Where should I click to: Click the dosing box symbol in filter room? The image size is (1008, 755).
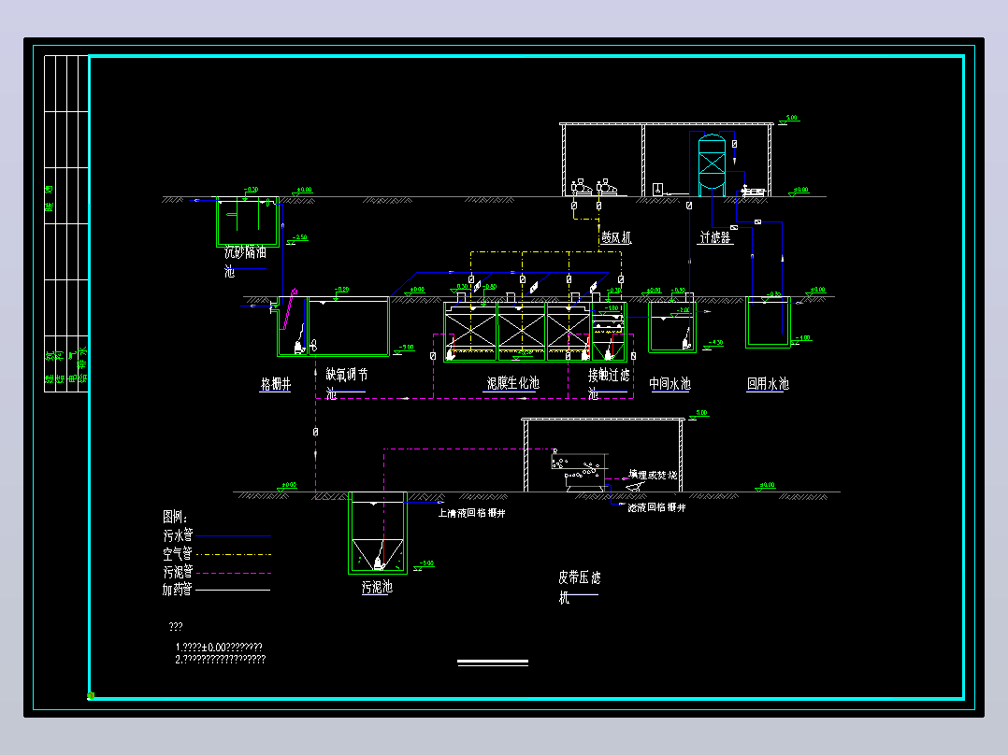657,190
